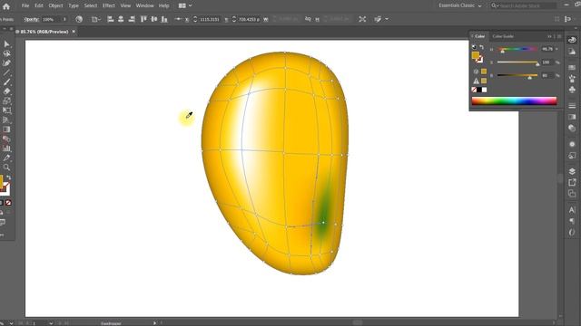The width and height of the screenshot is (581, 326).
Task: Open the Type menu
Action: coord(74,5)
